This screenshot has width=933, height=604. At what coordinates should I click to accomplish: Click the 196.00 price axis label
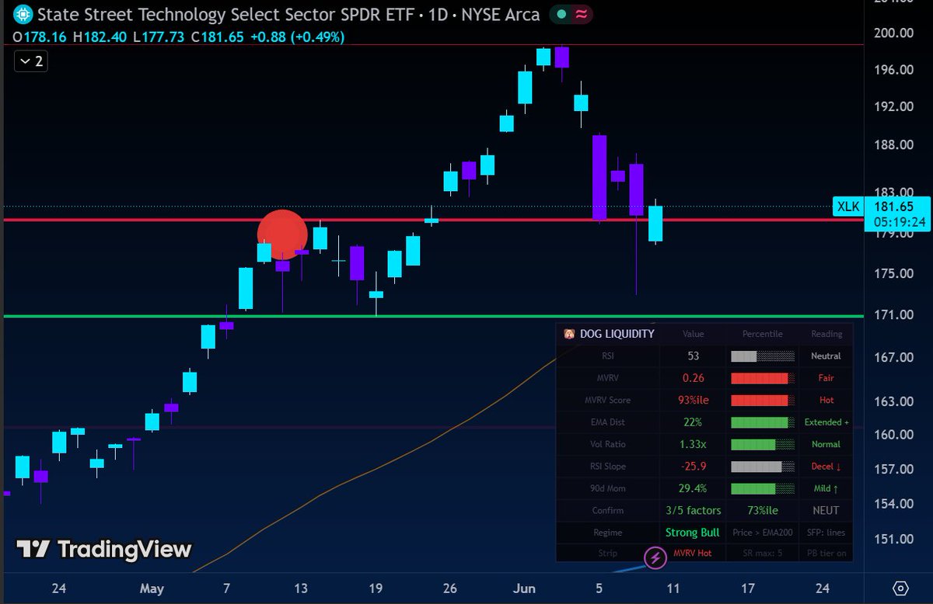click(893, 70)
